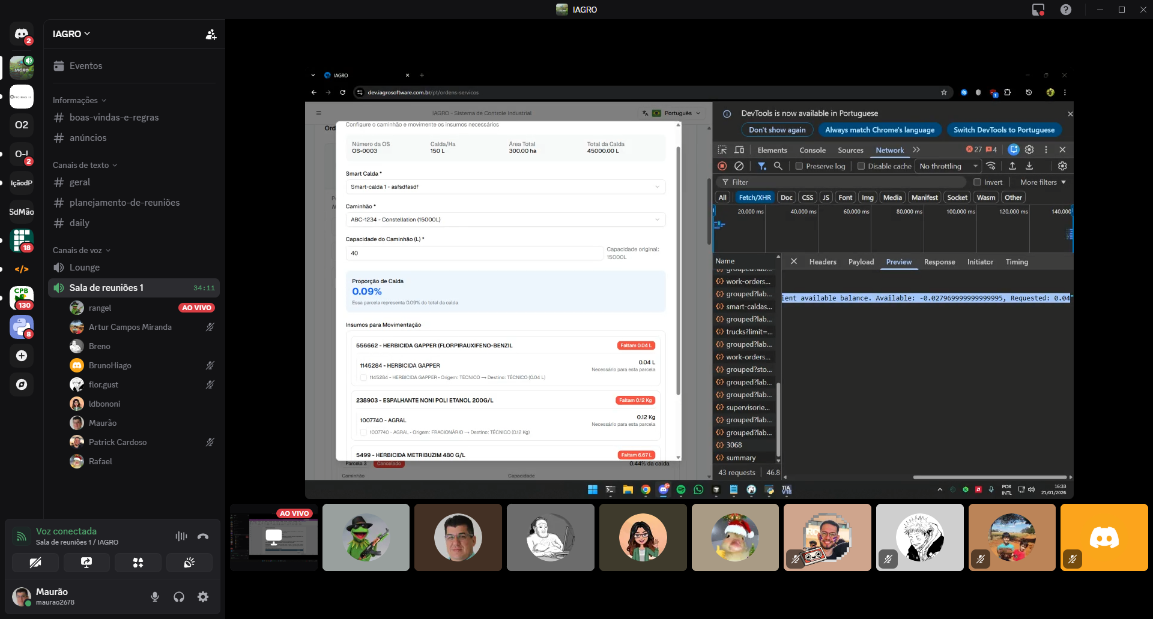
Task: Open the Discord inbox icon in the title bar
Action: pyautogui.click(x=1038, y=10)
